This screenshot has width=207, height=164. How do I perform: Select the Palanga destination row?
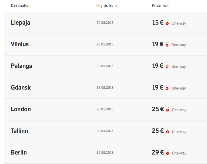pyautogui.click(x=106, y=66)
